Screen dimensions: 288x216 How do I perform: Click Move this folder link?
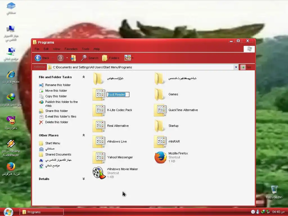click(x=56, y=91)
